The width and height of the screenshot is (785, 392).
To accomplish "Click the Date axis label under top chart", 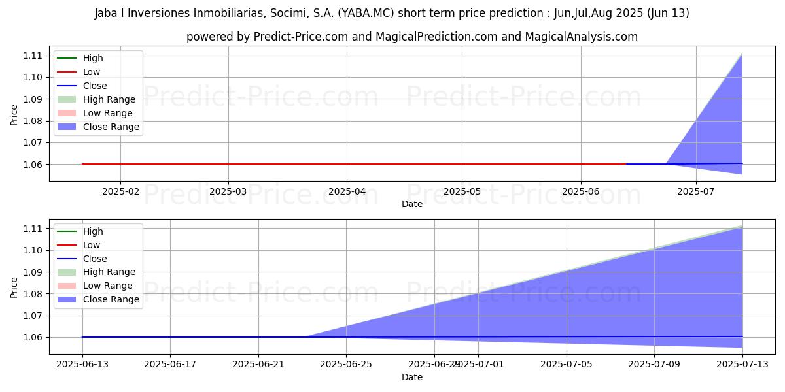I will coord(411,204).
